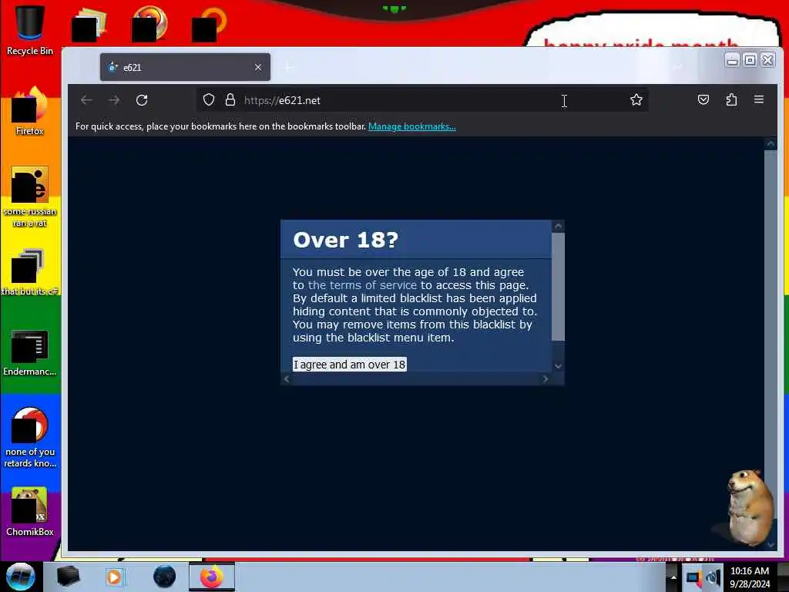Viewport: 789px width, 592px height.
Task: Show hidden system tray icons
Action: click(673, 577)
